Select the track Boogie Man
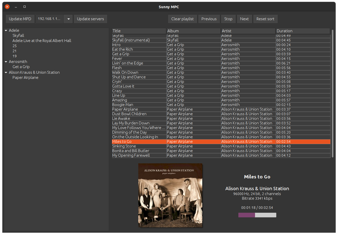This screenshot has width=338, height=235. [x=122, y=105]
